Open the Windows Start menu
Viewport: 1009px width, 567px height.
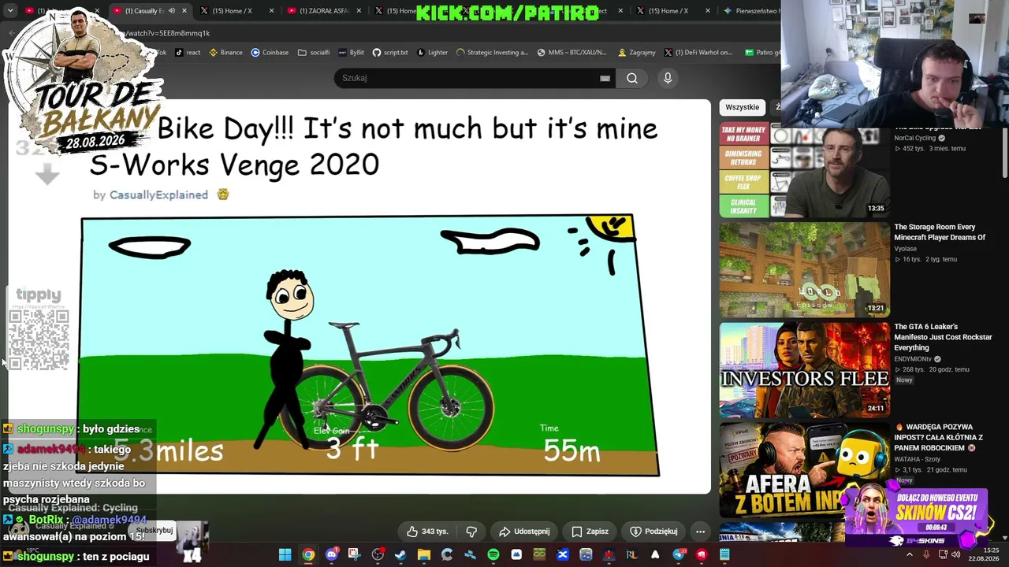pyautogui.click(x=285, y=554)
